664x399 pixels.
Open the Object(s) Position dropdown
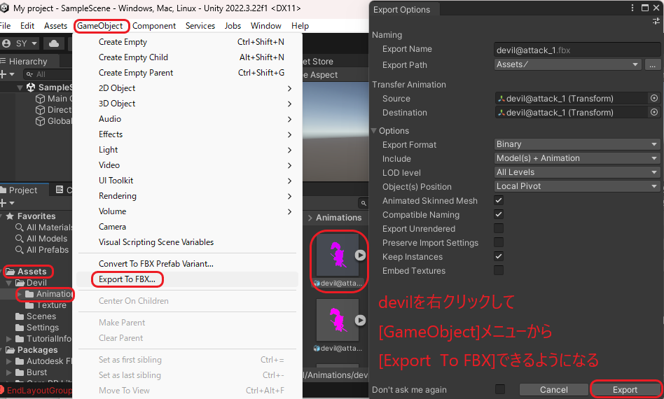tap(577, 186)
